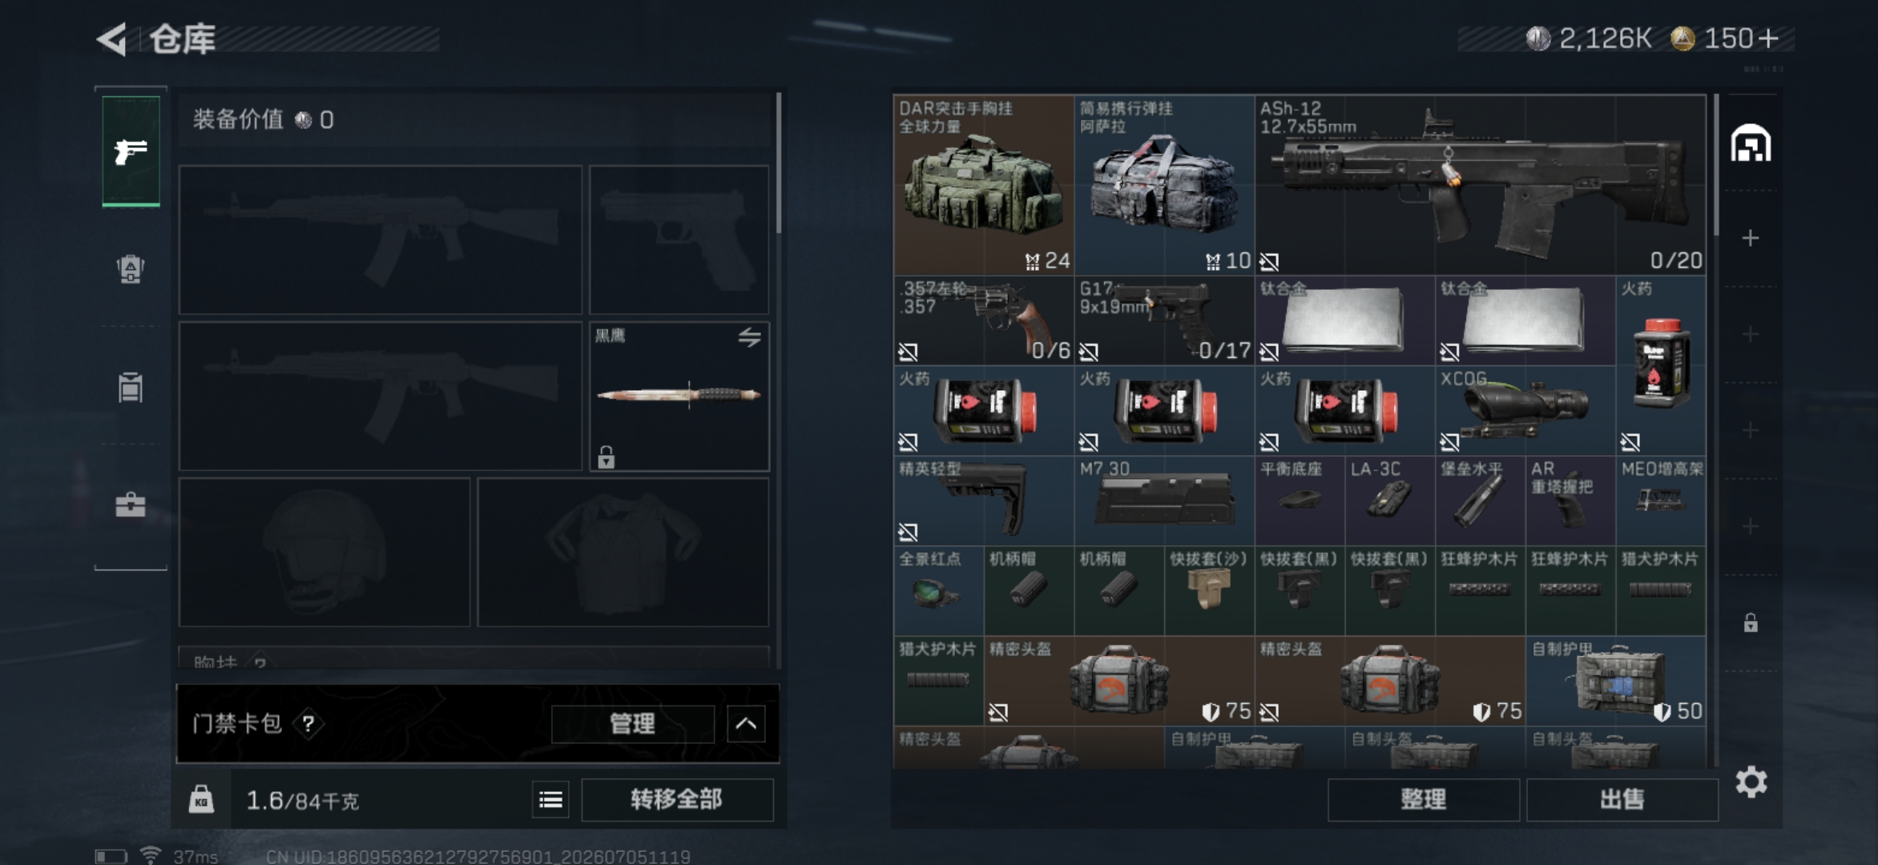Image resolution: width=1878 pixels, height=865 pixels.
Task: Select the 堡垒水平 item
Action: coord(1481,501)
